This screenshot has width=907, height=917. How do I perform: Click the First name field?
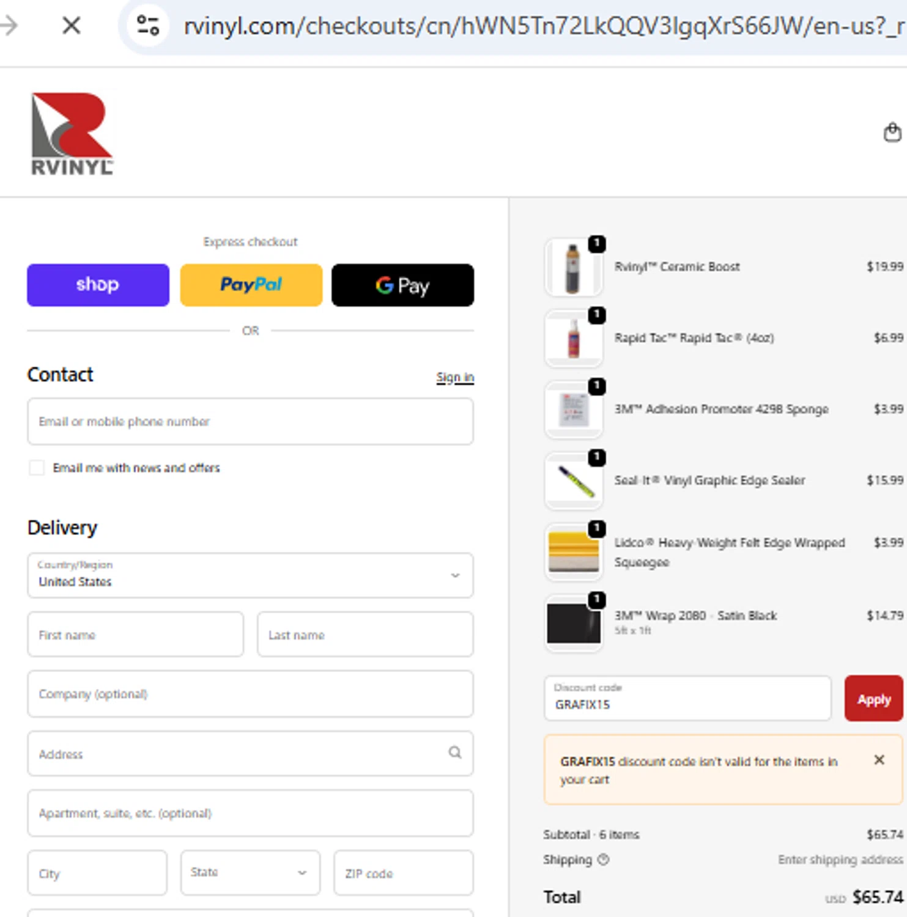(135, 635)
